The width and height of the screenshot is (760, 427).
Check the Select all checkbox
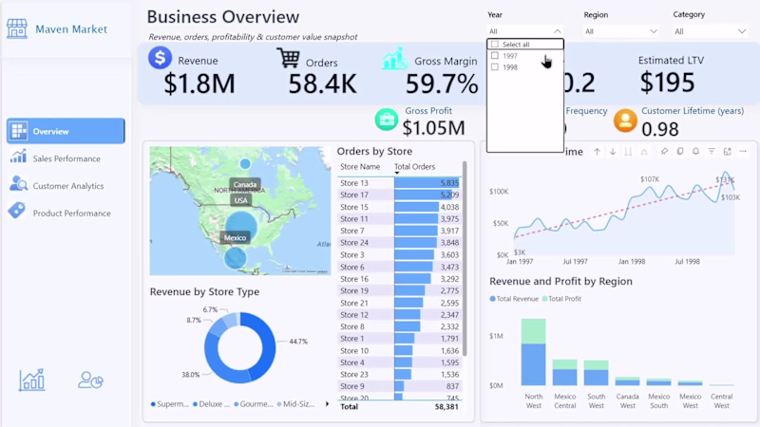[x=495, y=44]
